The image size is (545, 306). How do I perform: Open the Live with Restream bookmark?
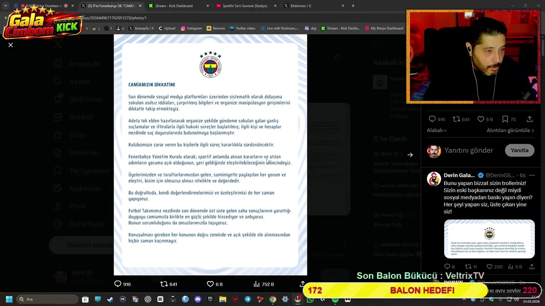(x=280, y=28)
